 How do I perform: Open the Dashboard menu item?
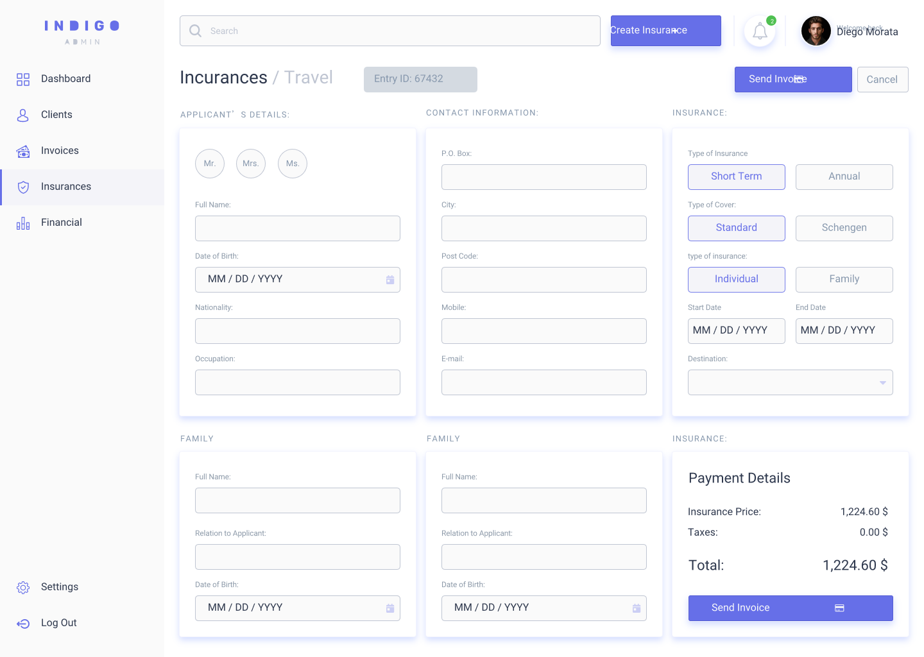pos(82,80)
